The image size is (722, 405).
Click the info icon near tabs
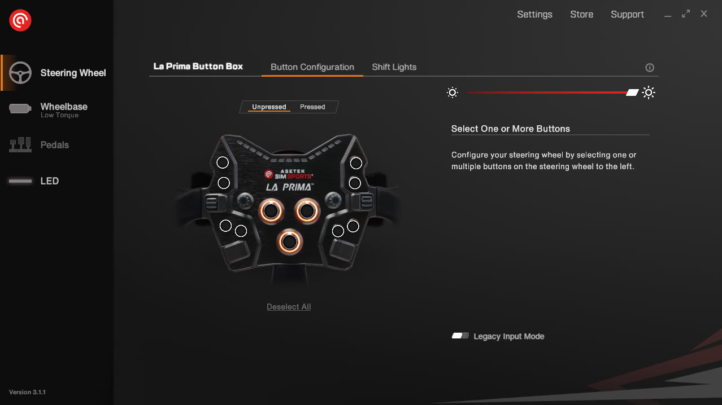[650, 68]
